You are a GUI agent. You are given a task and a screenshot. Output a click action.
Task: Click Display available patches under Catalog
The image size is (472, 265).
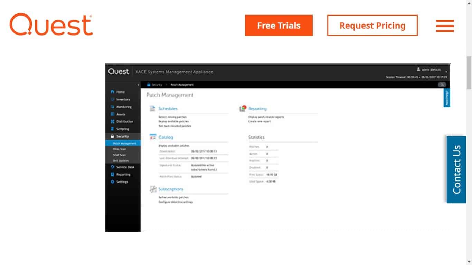coord(174,146)
